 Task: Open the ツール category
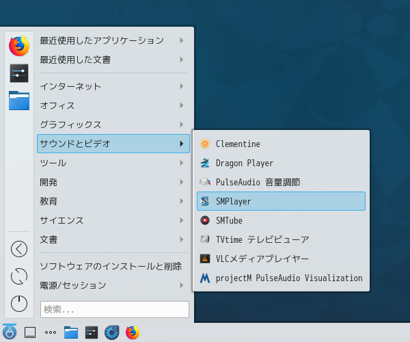(113, 163)
